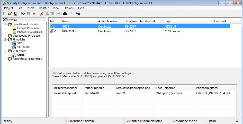
Task: Click the module icon in row 2 SINEMARC
Action: 52,31
